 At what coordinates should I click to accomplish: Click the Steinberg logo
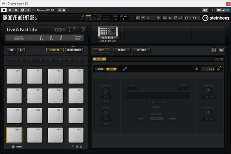[216, 18]
